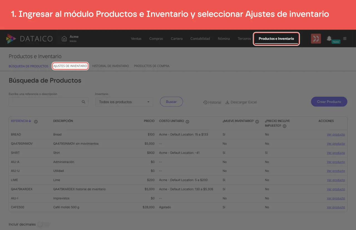Image resolution: width=356 pixels, height=230 pixels.
Task: Click the QA479KARDEX reference cell
Action: 22,189
